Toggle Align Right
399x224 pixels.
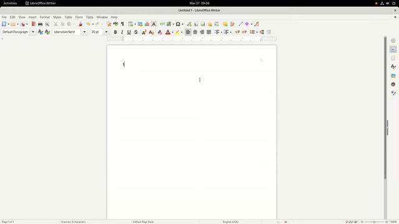(202, 32)
